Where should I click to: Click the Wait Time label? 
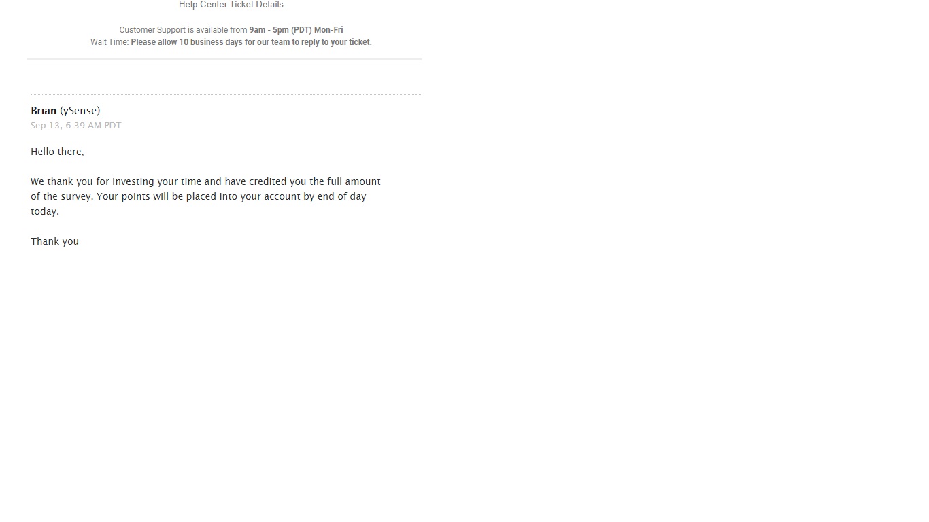pos(109,42)
